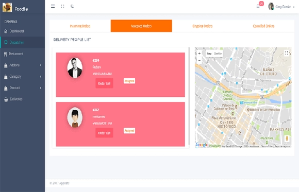Click the 2017 Appoets footer text
This screenshot has width=299, height=192.
59,183
